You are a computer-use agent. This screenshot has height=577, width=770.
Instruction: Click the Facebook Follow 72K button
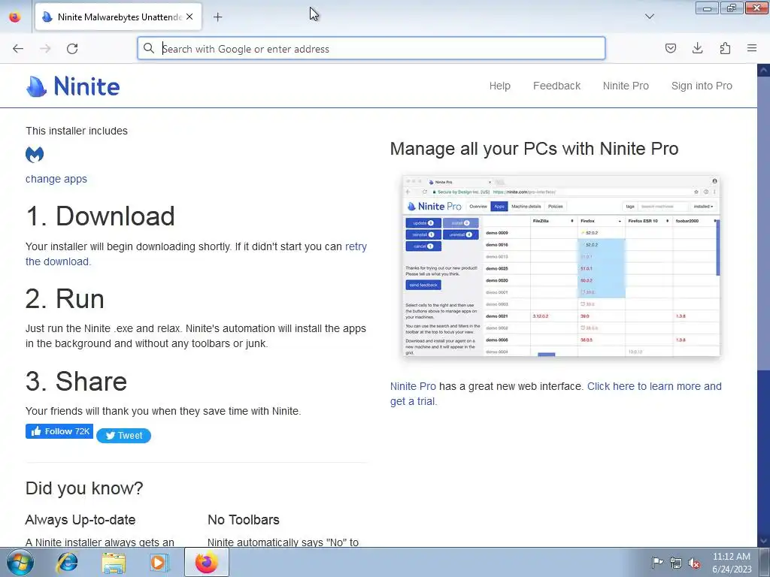point(59,431)
